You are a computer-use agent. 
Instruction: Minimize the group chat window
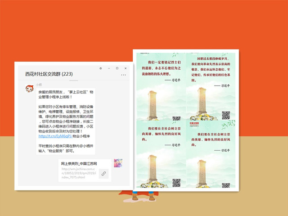pyautogui.click(x=109, y=67)
